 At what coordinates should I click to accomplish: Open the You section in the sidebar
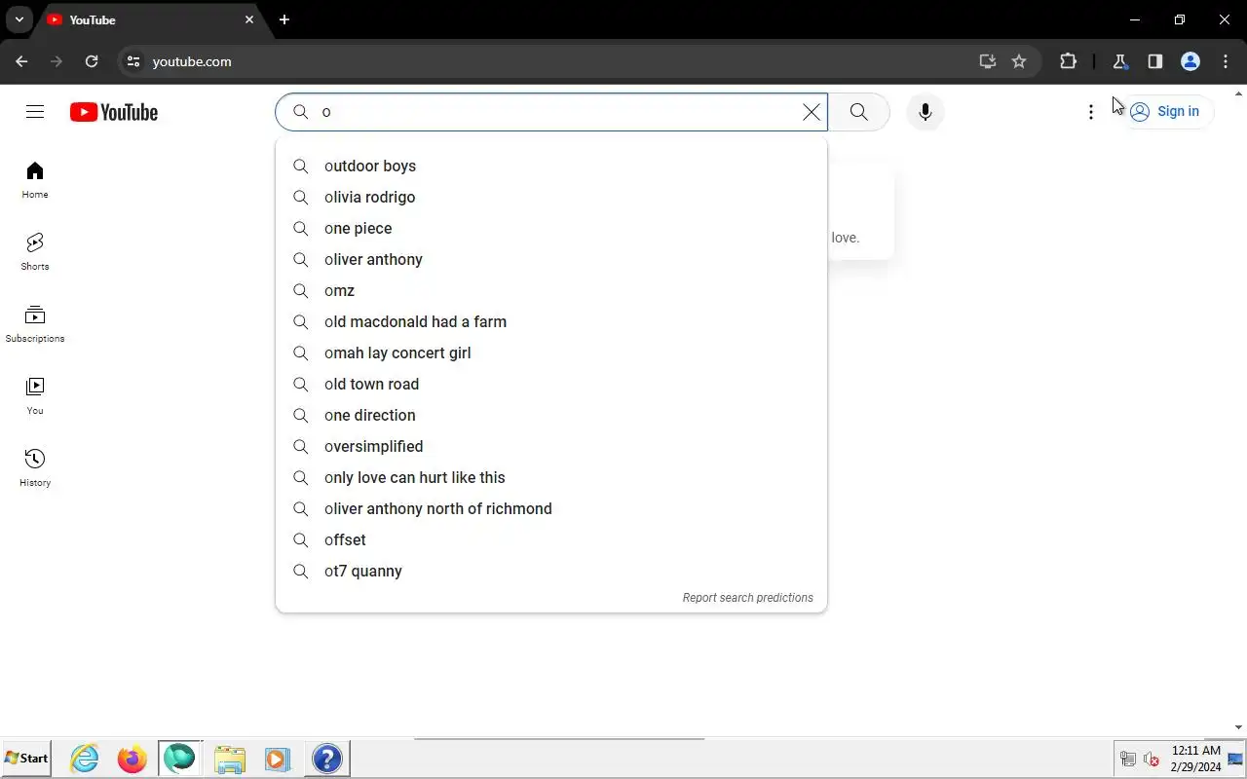[x=35, y=396]
